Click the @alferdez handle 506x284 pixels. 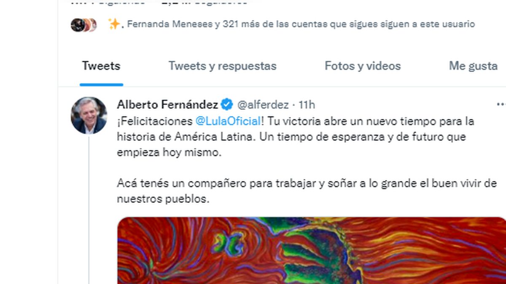pyautogui.click(x=263, y=104)
